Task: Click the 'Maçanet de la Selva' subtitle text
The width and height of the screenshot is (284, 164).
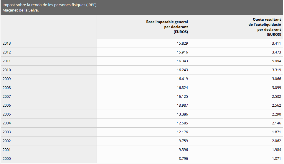Action: (x=21, y=10)
